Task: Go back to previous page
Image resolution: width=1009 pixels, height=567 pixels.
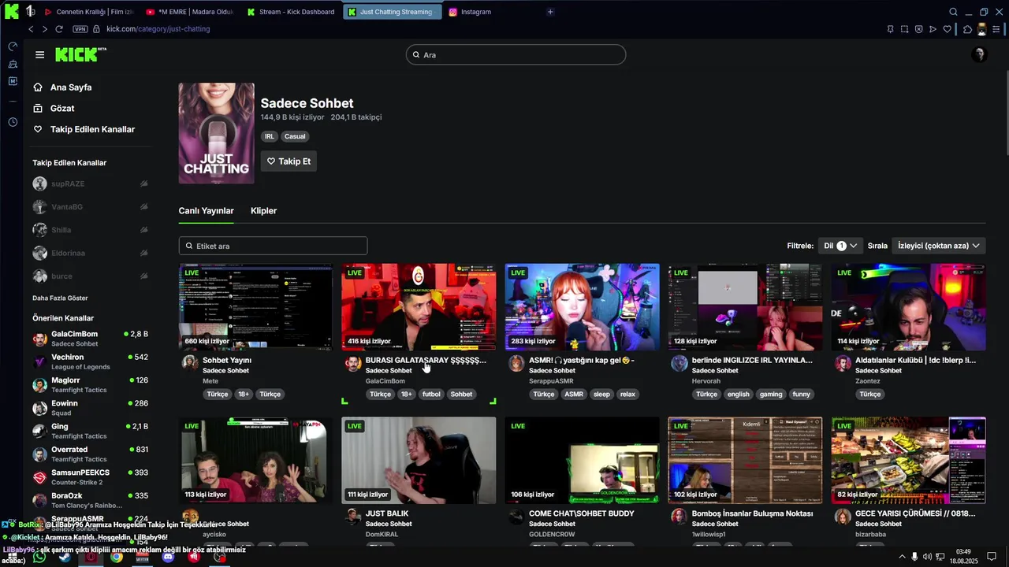Action: point(31,29)
